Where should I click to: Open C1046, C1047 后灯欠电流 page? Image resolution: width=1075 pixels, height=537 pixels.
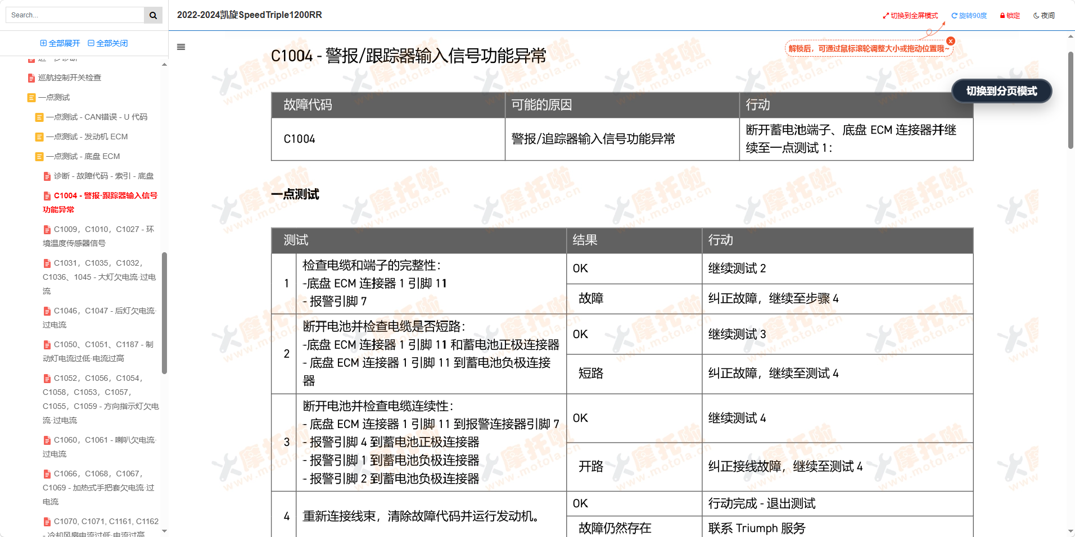100,317
